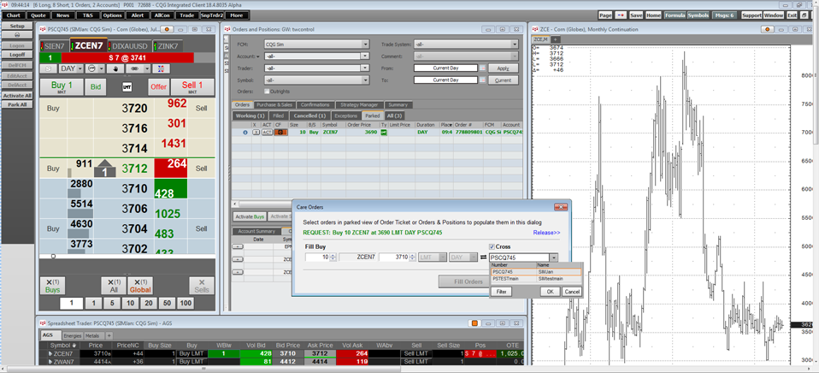Image resolution: width=819 pixels, height=373 pixels.
Task: Click the blue info icon on the order row
Action: 245,133
